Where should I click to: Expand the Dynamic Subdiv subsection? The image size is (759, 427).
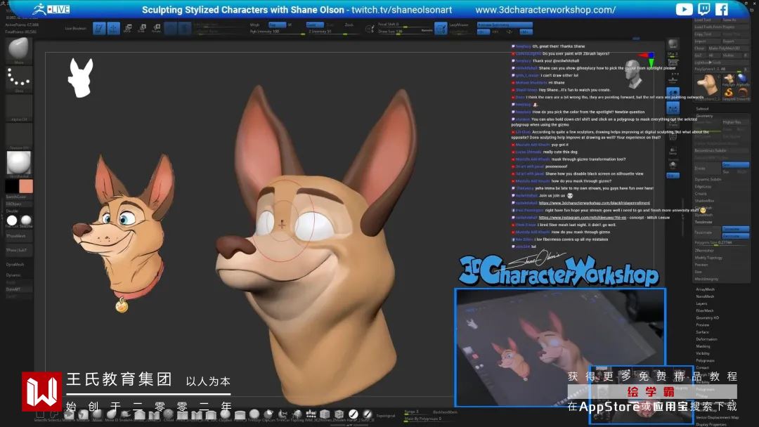(708, 179)
